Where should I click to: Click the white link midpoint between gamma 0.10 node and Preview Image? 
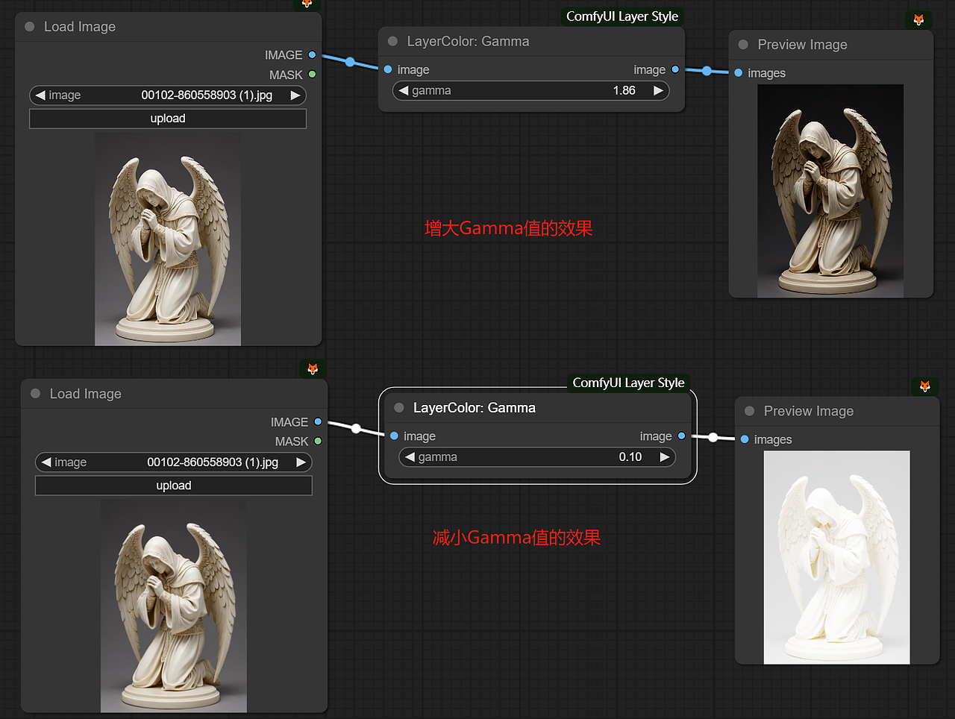tap(713, 438)
